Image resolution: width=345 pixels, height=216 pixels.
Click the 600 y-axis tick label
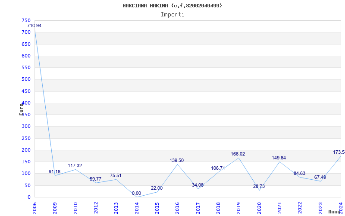tap(26, 56)
